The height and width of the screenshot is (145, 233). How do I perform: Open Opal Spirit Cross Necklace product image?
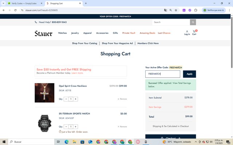[44, 93]
